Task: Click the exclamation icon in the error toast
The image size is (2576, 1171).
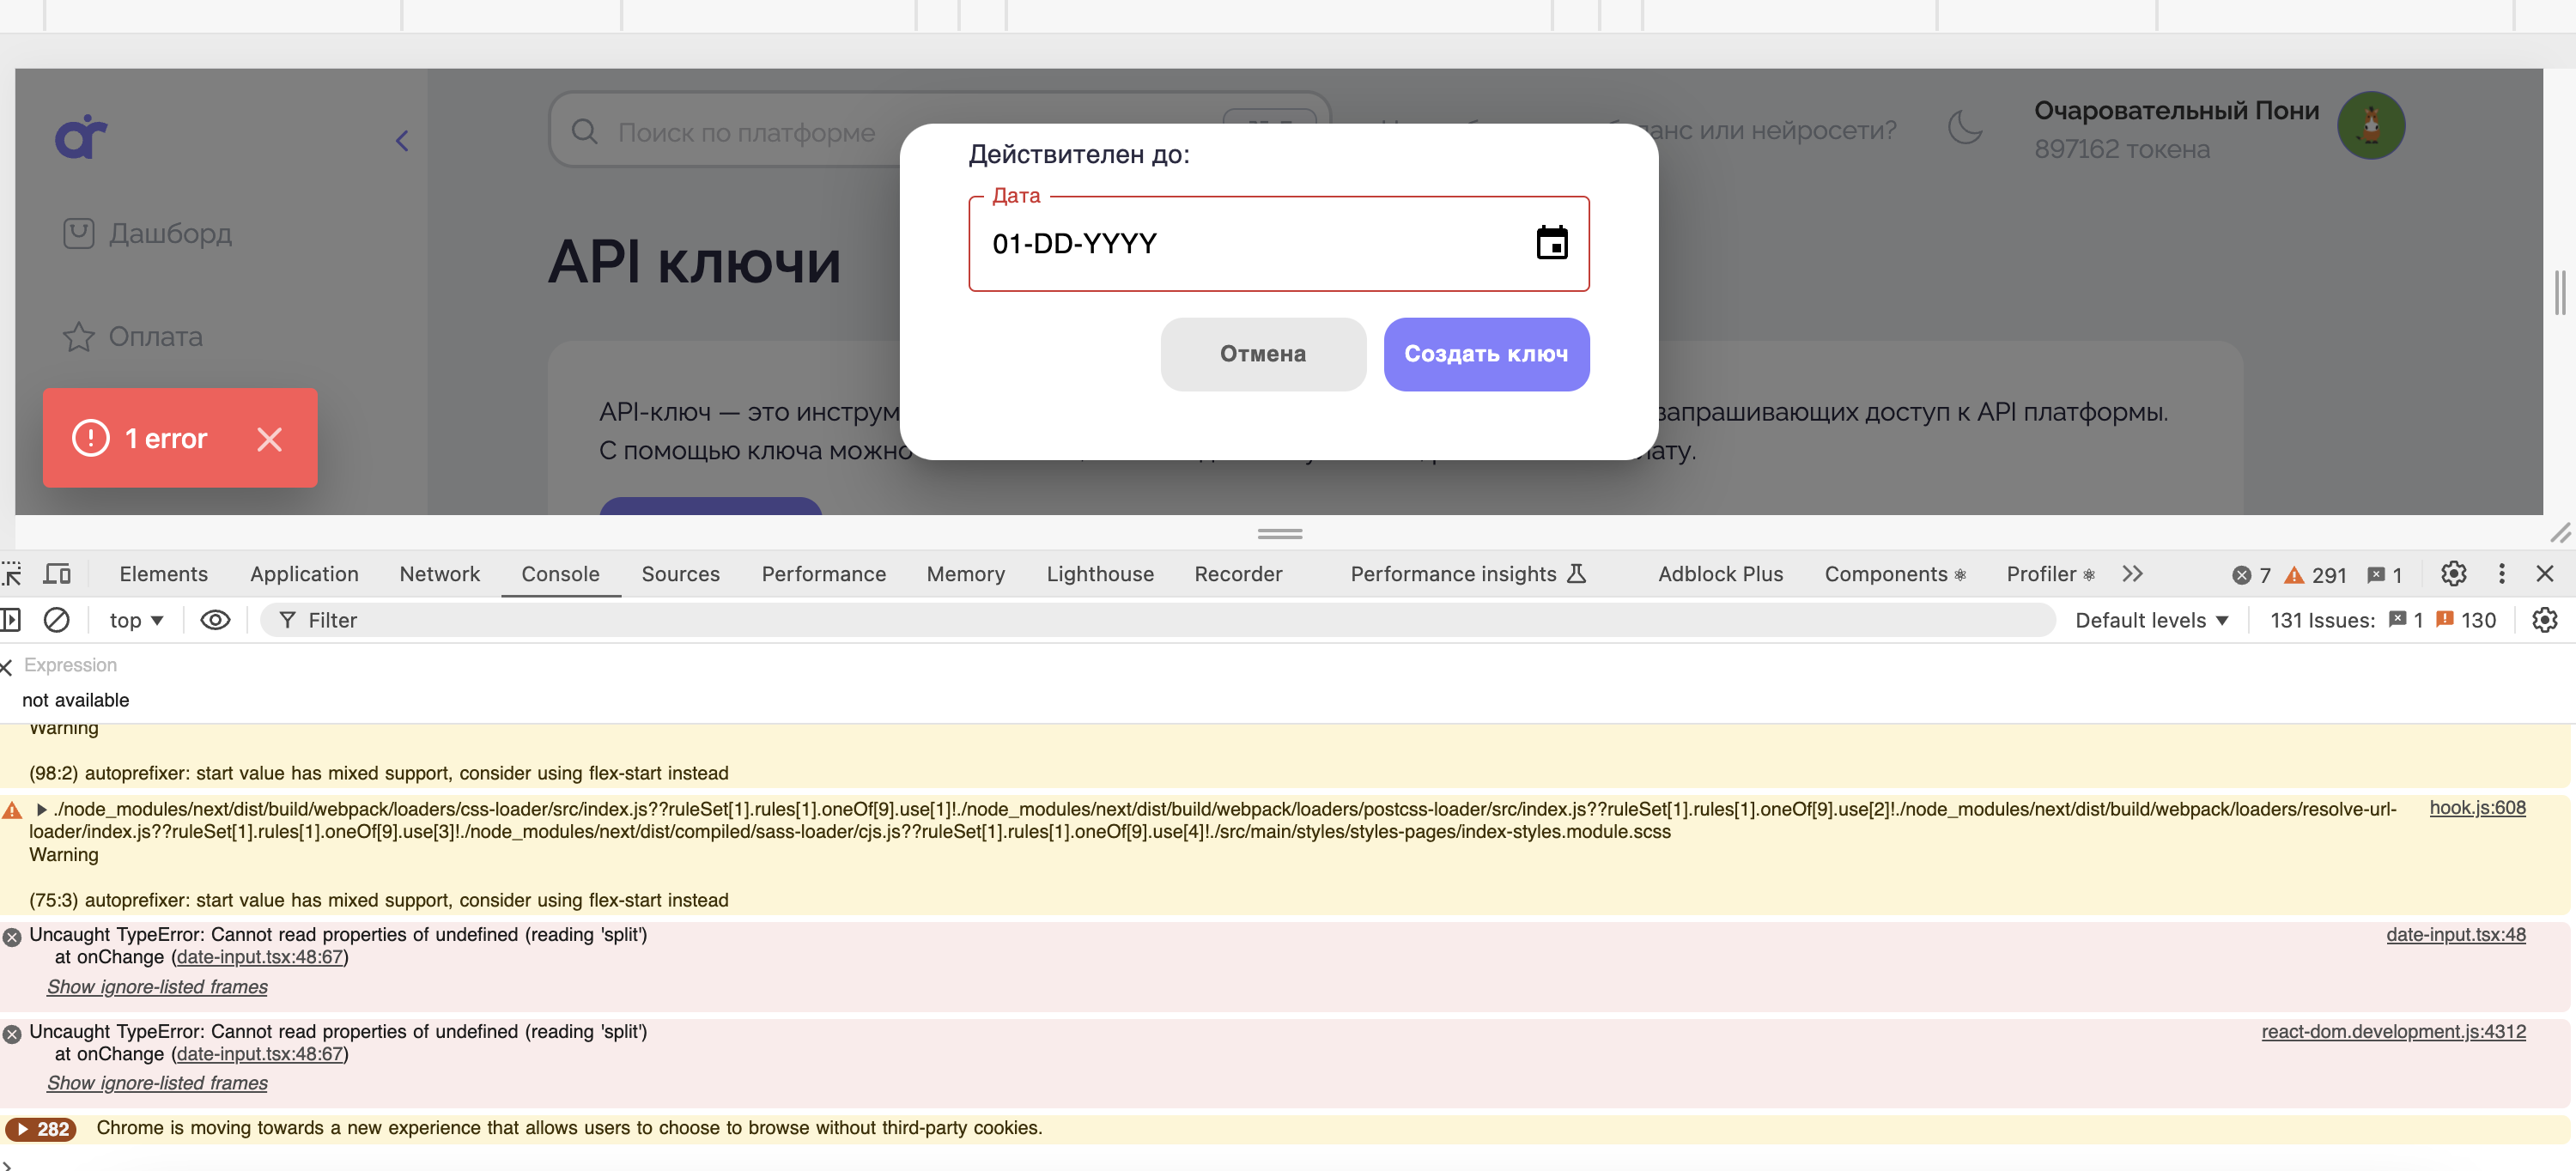Action: click(x=91, y=438)
